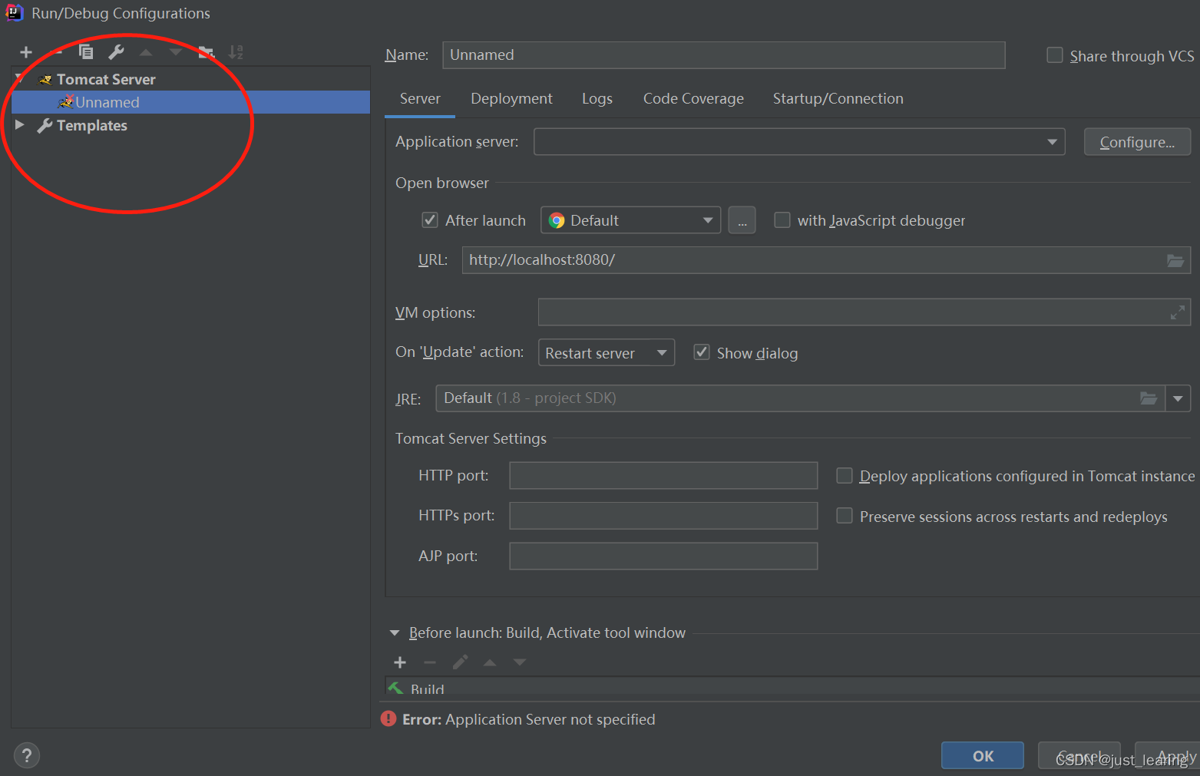This screenshot has width=1200, height=776.
Task: Expand the VM options field
Action: point(1177,312)
